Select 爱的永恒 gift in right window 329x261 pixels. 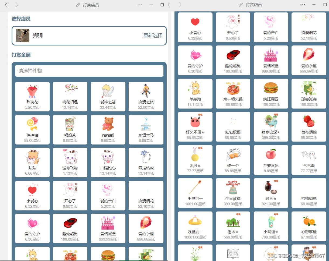pyautogui.click(x=309, y=61)
